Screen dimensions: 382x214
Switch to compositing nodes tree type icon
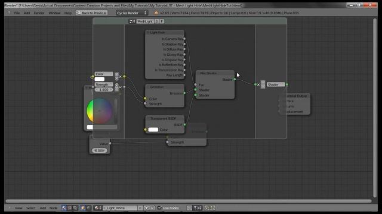point(70,208)
